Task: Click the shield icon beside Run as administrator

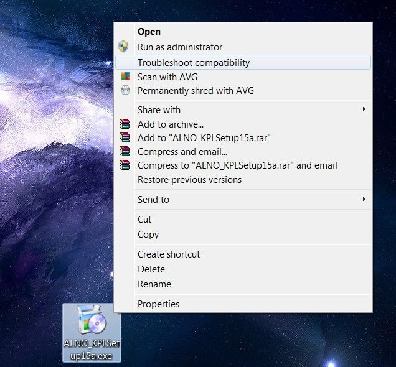Action: pos(124,47)
